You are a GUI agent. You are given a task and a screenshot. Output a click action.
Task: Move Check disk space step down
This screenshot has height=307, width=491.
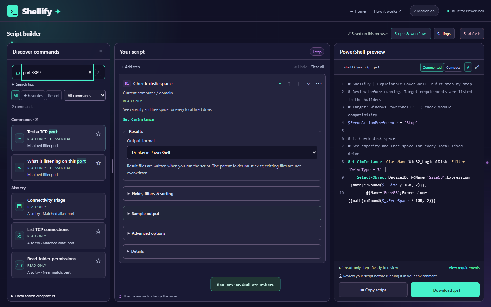(x=299, y=84)
